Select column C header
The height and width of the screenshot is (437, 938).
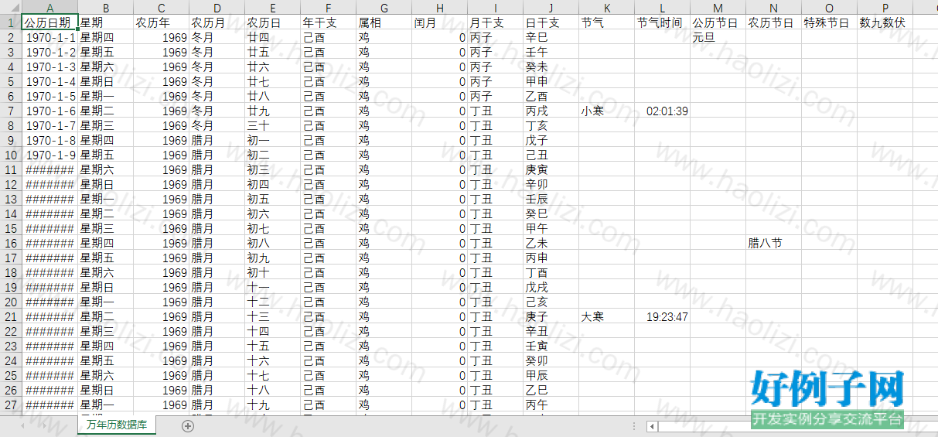click(162, 7)
